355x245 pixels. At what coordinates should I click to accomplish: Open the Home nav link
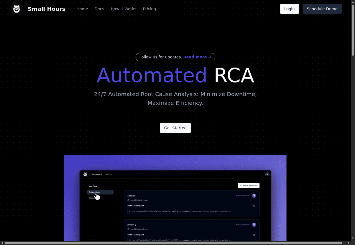[82, 9]
